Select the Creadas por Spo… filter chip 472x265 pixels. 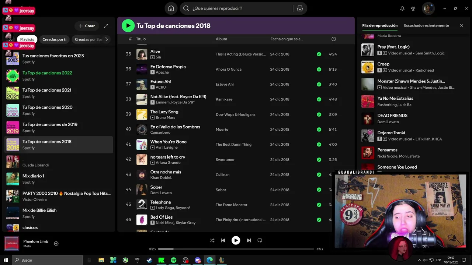(x=88, y=39)
